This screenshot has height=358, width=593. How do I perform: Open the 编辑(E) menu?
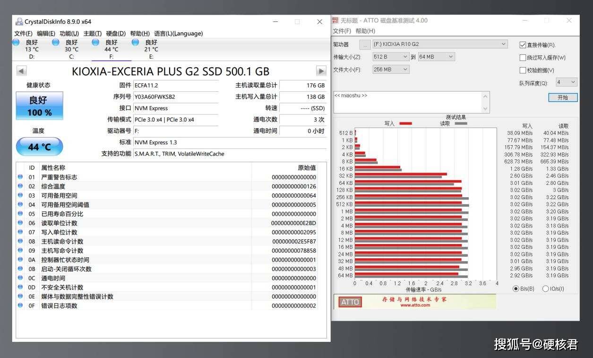coord(46,34)
